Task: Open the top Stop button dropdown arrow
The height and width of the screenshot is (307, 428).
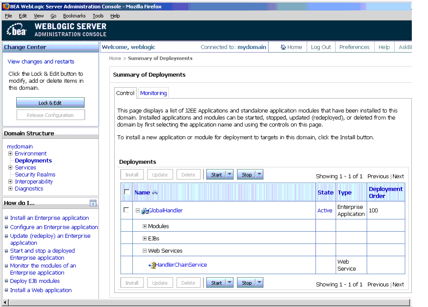Action: point(260,174)
